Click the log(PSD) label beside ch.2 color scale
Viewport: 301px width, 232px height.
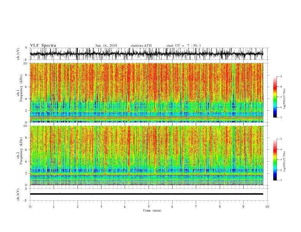[x=285, y=161]
